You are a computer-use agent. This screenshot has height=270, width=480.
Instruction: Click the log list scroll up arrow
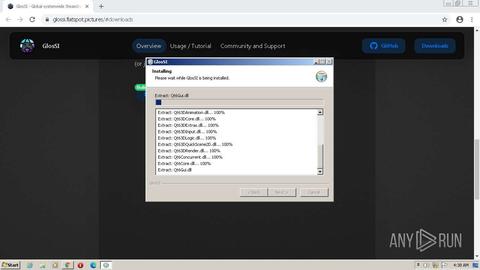point(320,112)
